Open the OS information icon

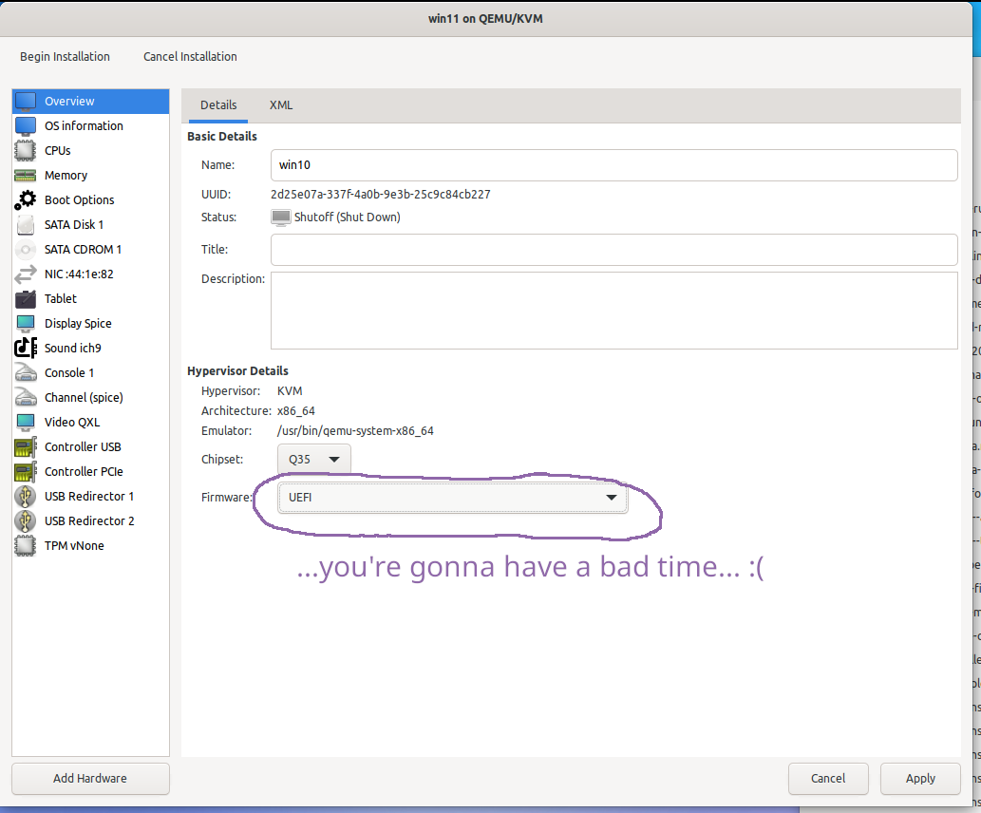click(x=26, y=125)
